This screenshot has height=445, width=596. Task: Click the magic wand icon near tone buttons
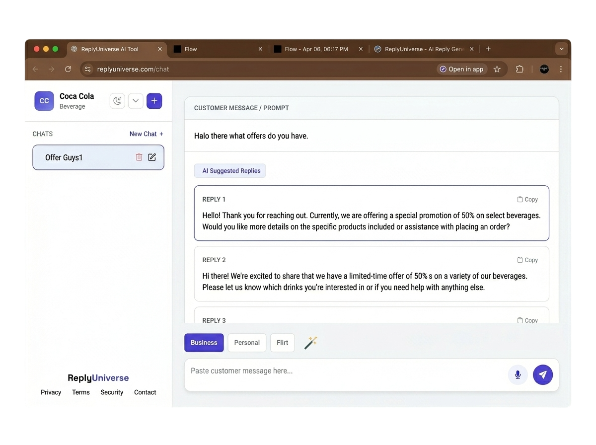[310, 342]
